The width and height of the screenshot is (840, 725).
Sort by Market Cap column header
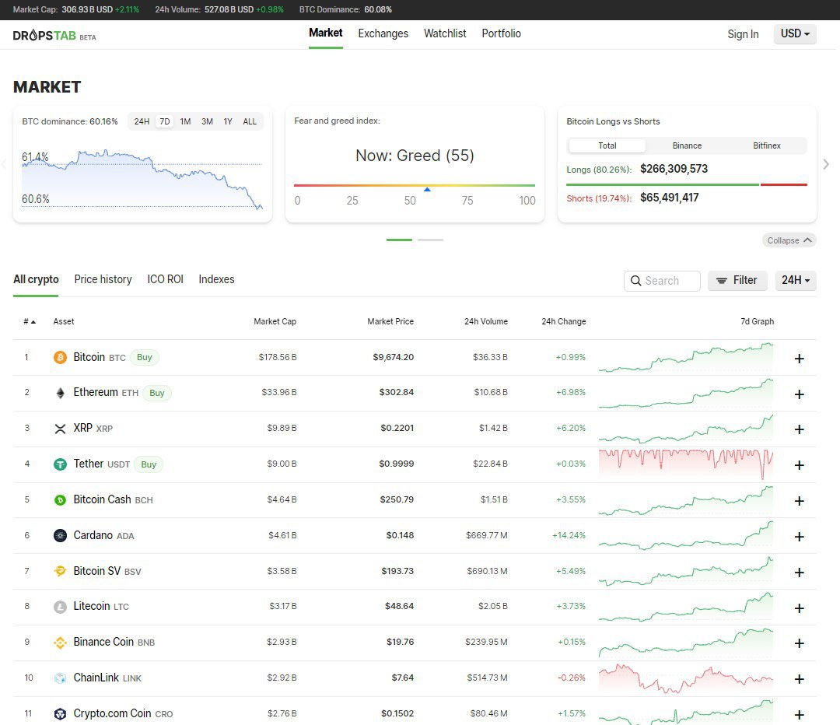click(x=275, y=321)
